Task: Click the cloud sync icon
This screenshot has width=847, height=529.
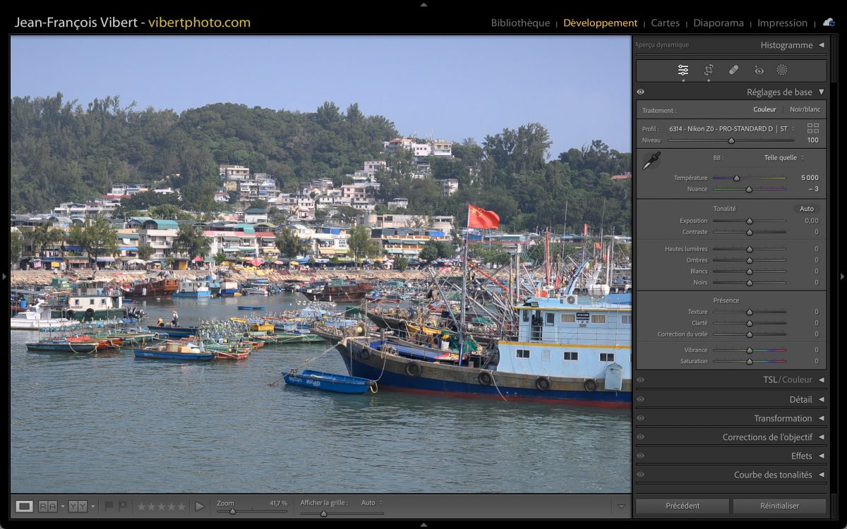Action: pos(829,23)
